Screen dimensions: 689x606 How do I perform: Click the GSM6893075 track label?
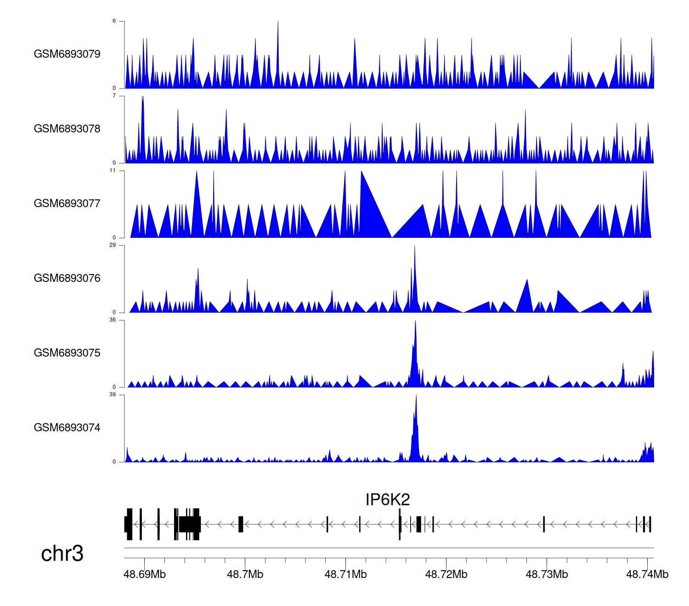tap(67, 353)
